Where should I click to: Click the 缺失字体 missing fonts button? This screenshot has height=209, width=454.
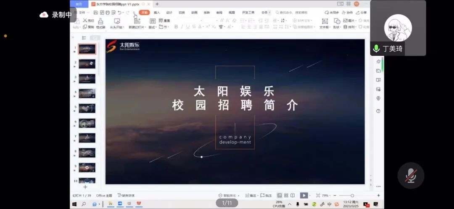tap(126, 196)
